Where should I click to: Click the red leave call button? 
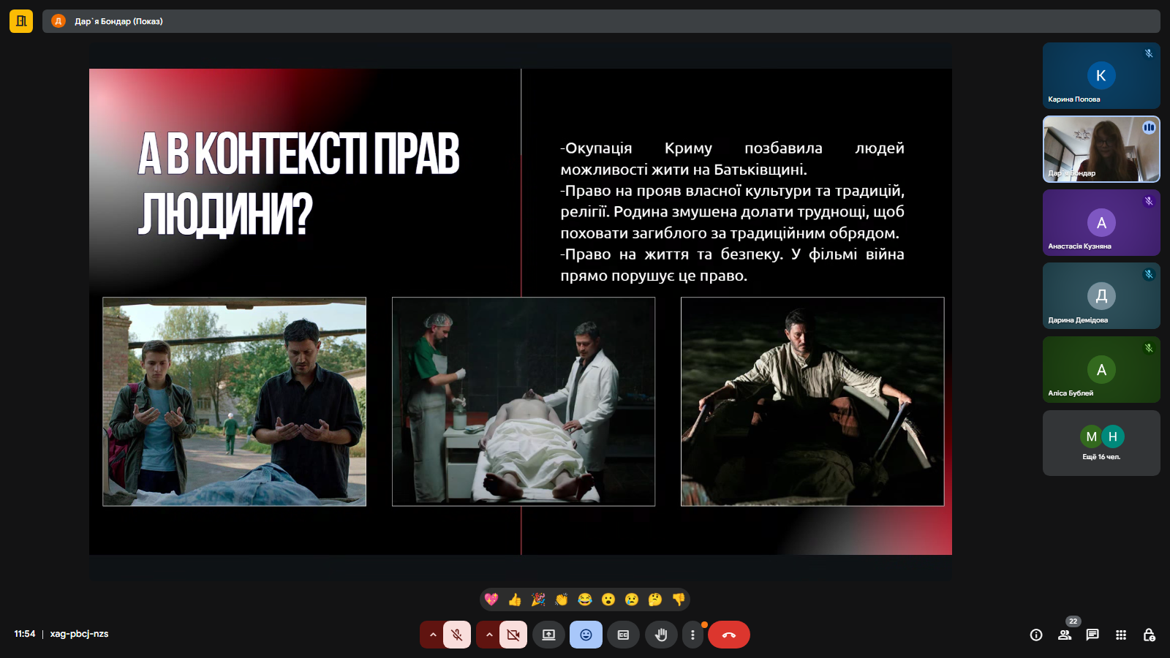729,635
